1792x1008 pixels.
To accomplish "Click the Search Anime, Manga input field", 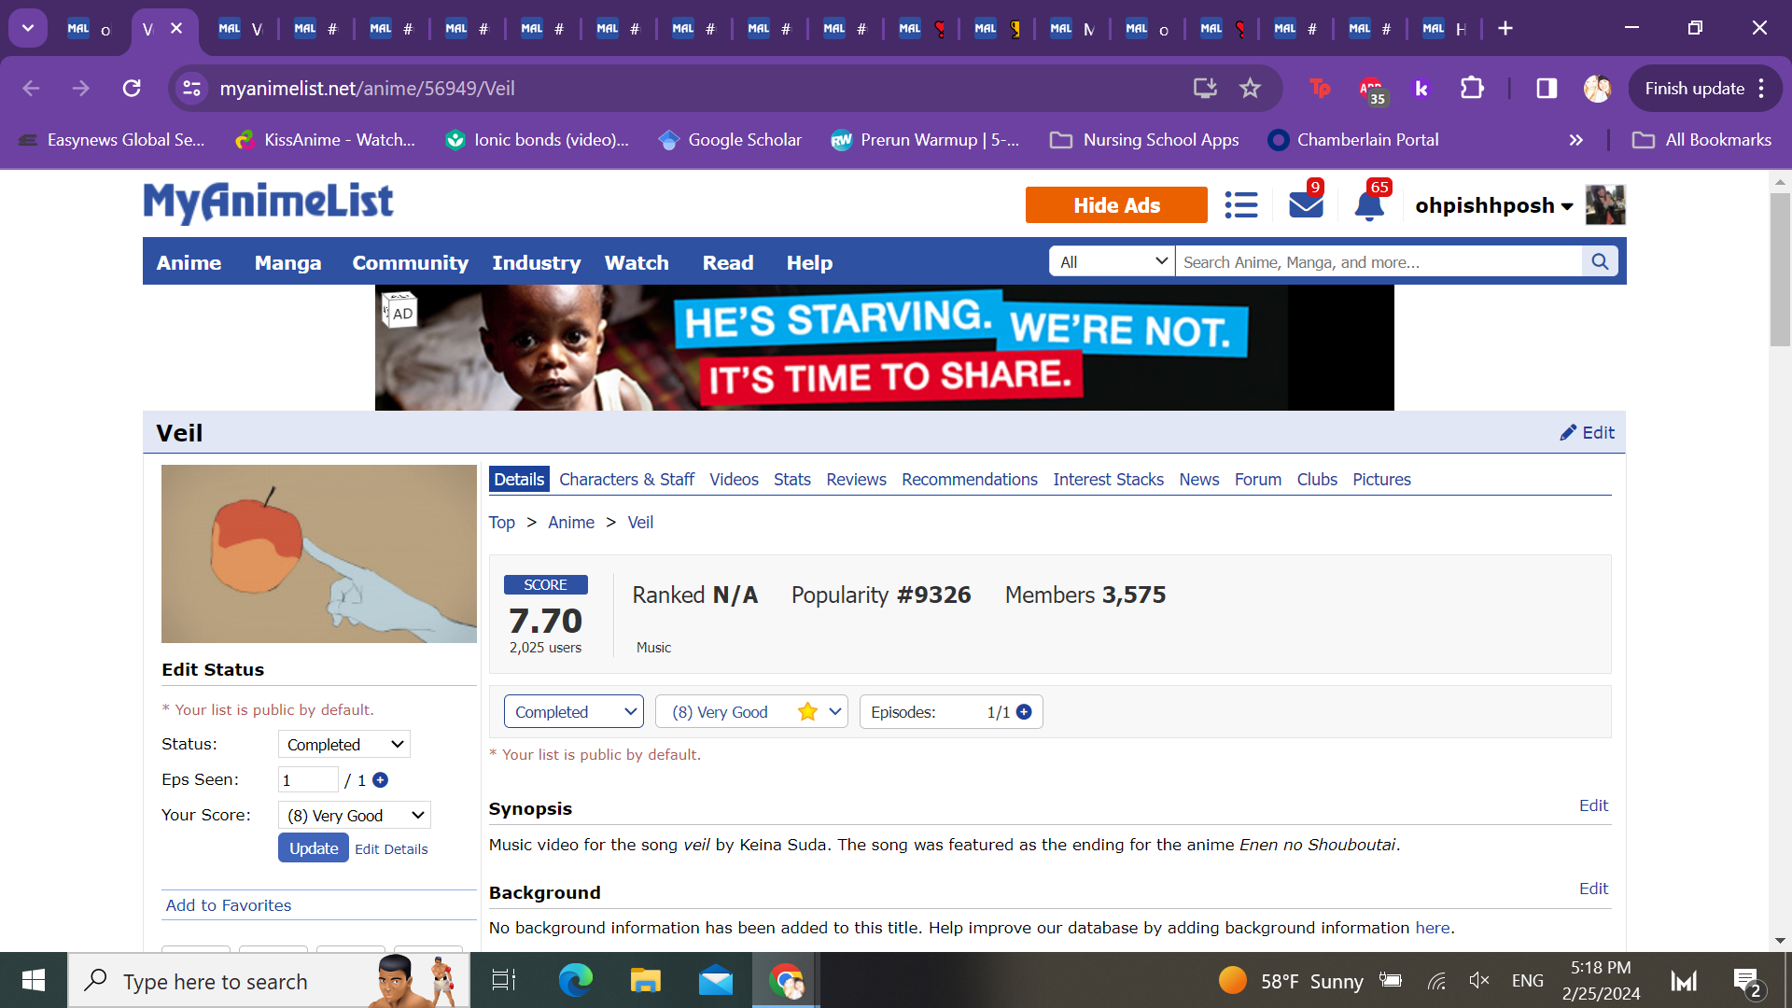I will [x=1379, y=262].
